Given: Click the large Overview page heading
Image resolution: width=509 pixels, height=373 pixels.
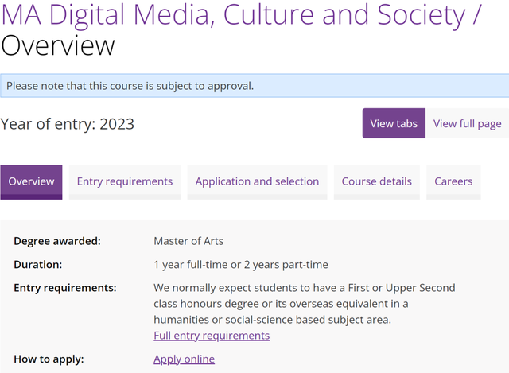Looking at the screenshot, I should pyautogui.click(x=58, y=46).
